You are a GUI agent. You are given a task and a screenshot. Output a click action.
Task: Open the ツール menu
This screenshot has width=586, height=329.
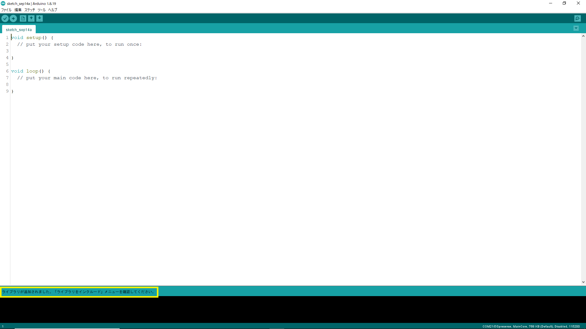coord(42,10)
